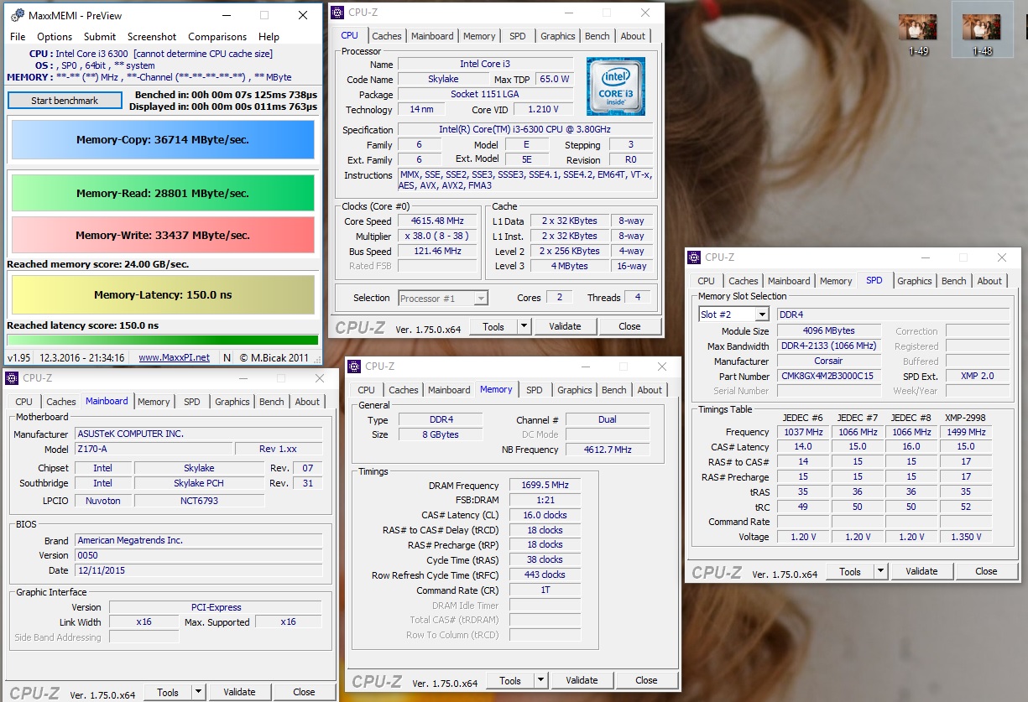Open Tools dropdown arrow in Memory window
The width and height of the screenshot is (1028, 702).
coord(540,680)
